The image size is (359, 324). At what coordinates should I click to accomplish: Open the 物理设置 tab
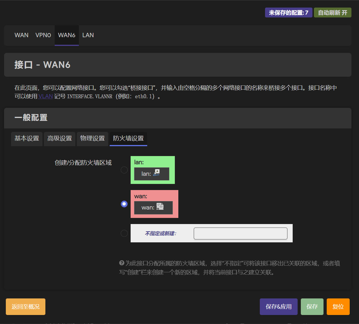(93, 138)
